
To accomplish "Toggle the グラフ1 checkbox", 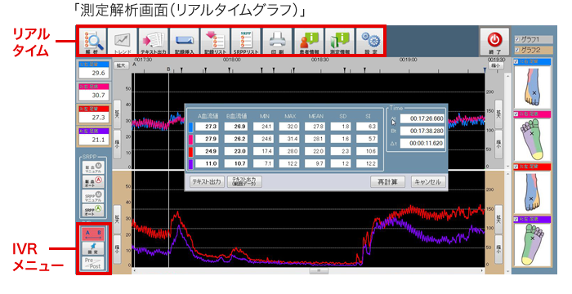I will click(x=517, y=39).
